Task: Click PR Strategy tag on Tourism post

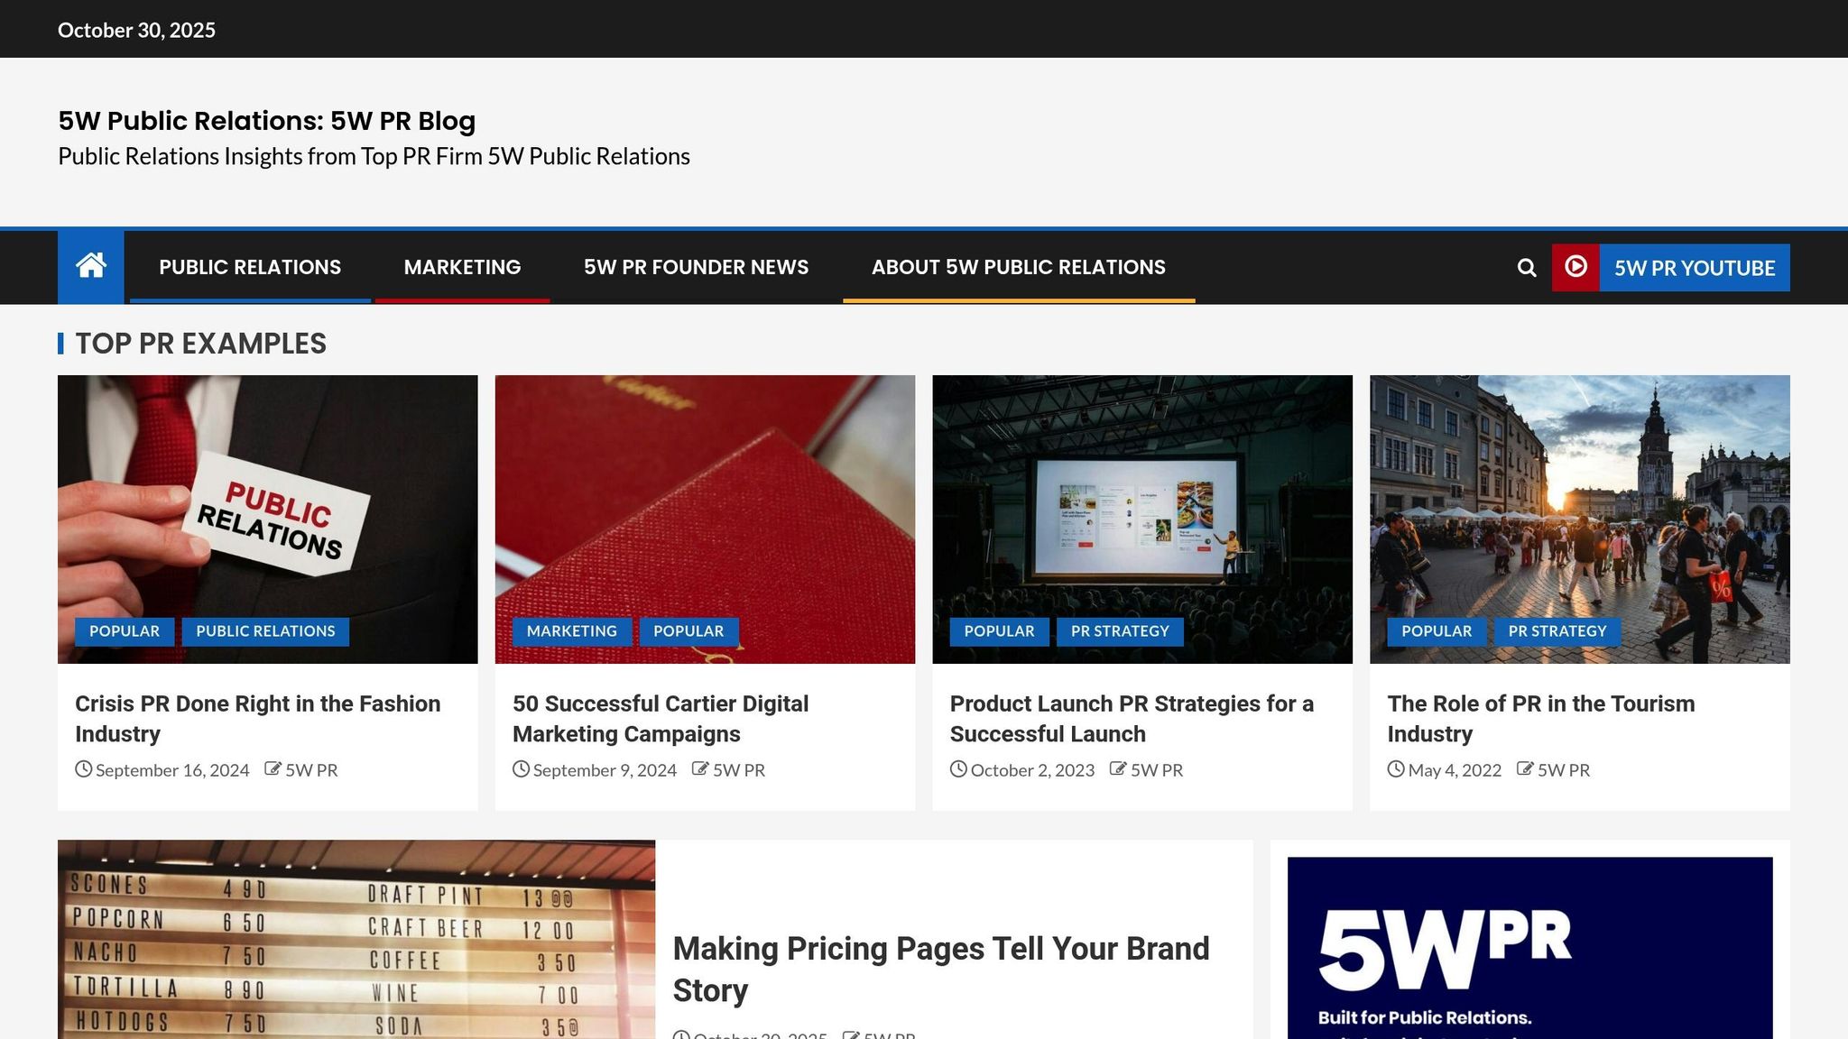Action: point(1557,631)
